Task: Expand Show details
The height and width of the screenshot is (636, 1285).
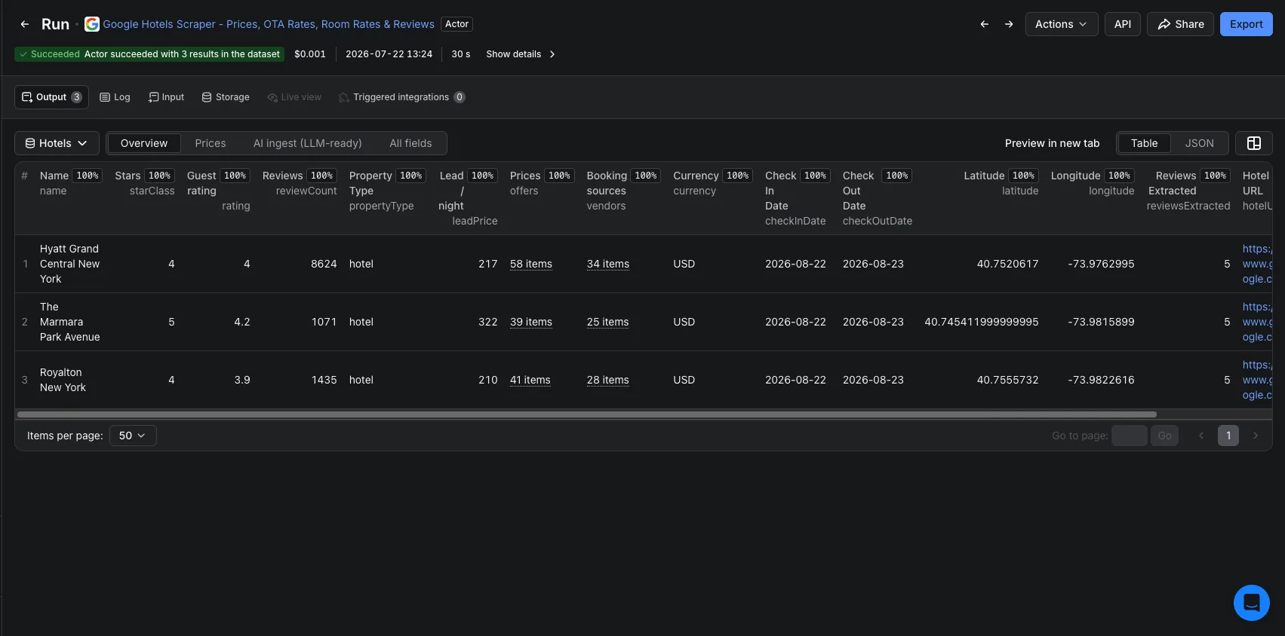Action: click(x=521, y=54)
